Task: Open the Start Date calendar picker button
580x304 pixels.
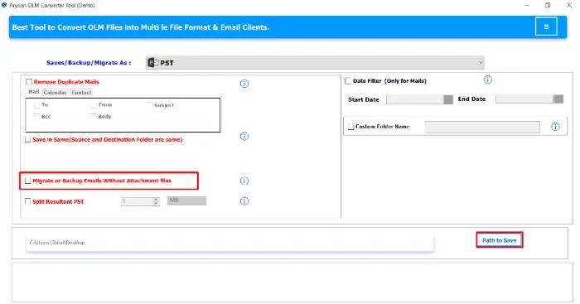Action: 448,99
